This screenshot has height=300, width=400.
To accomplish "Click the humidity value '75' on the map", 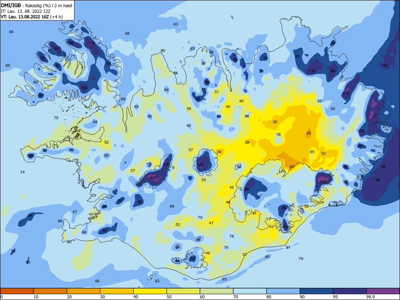I will coord(56,118).
